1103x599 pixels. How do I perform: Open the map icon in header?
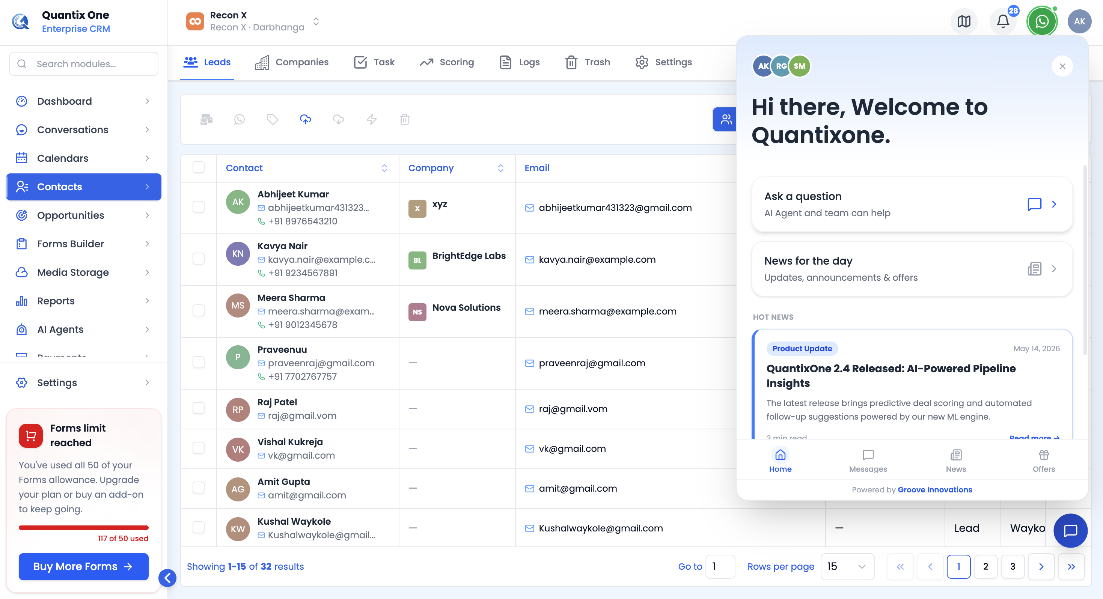964,21
